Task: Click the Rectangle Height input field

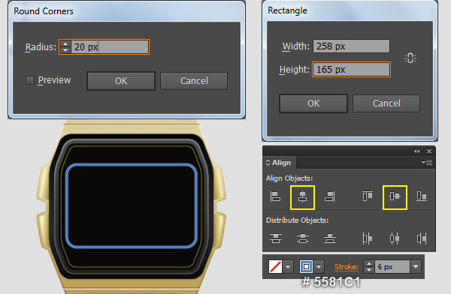Action: (351, 70)
